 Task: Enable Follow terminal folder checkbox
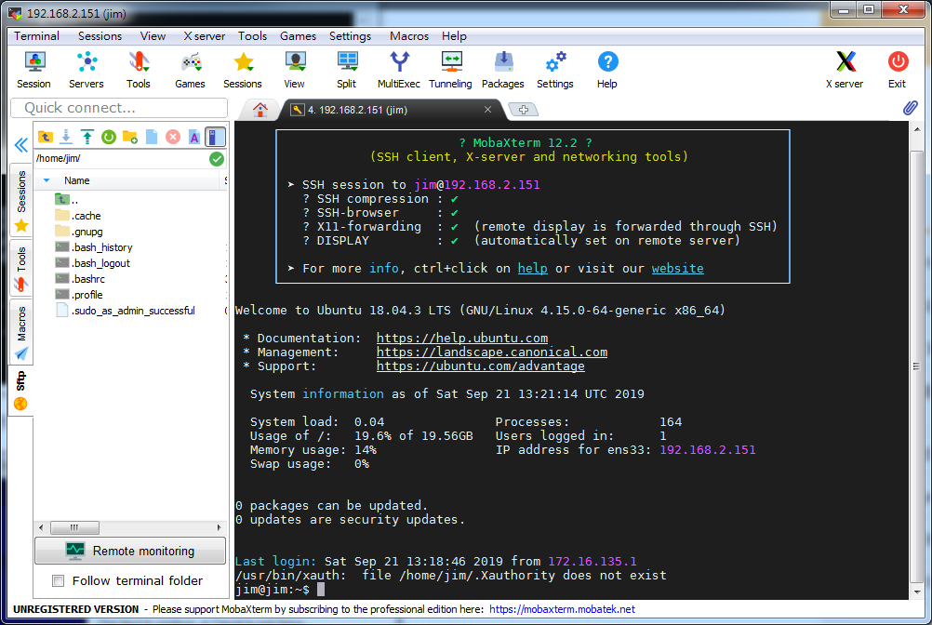[x=59, y=581]
